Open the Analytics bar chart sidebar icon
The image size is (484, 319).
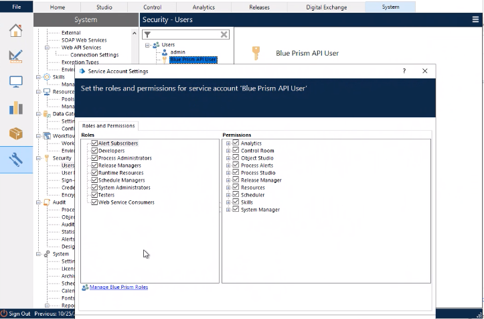point(16,108)
